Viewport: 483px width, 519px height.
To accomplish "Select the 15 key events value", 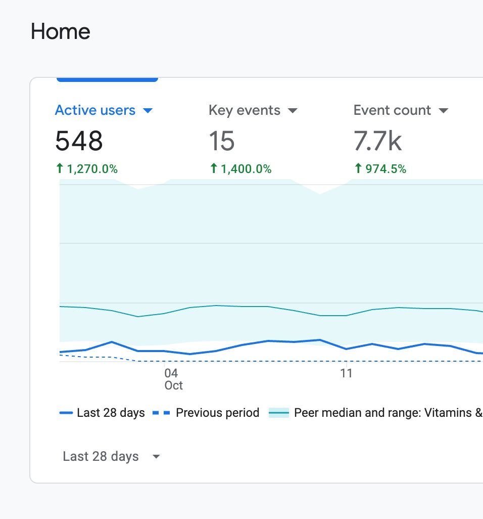I will 221,141.
